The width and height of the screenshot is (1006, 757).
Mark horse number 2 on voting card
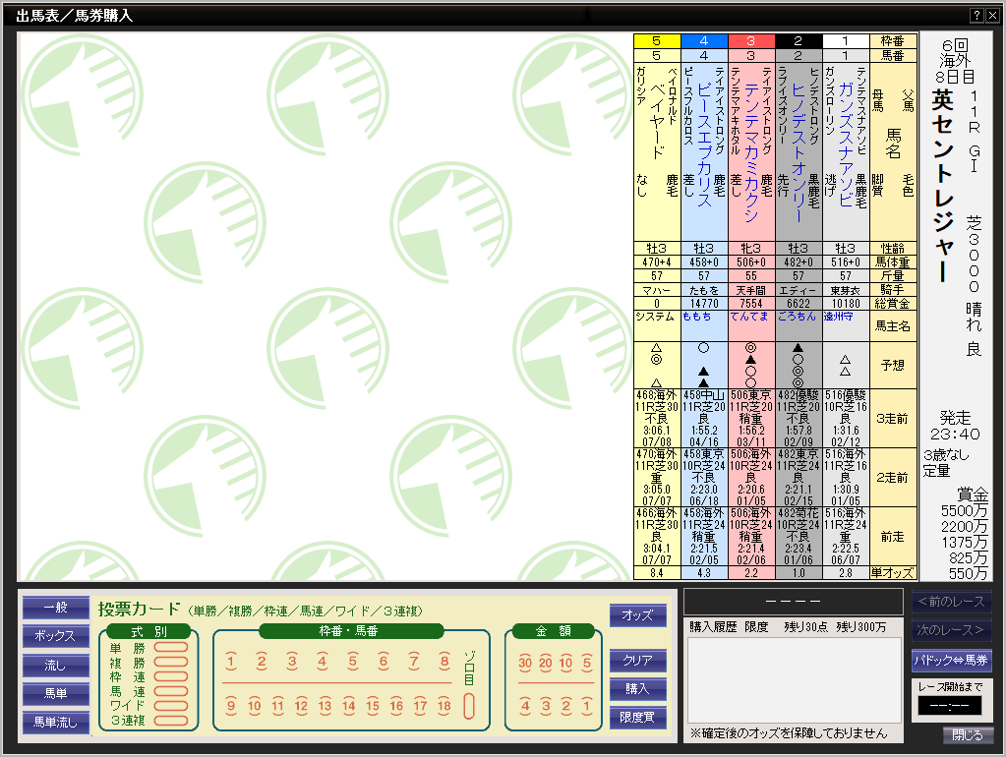pyautogui.click(x=262, y=662)
